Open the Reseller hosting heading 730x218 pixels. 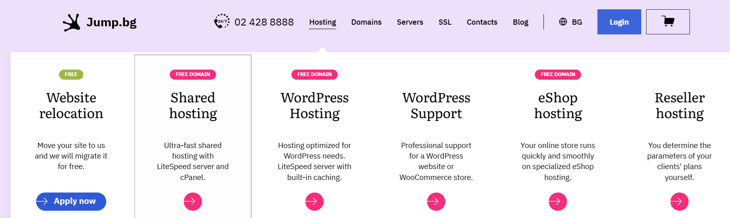[x=680, y=106]
